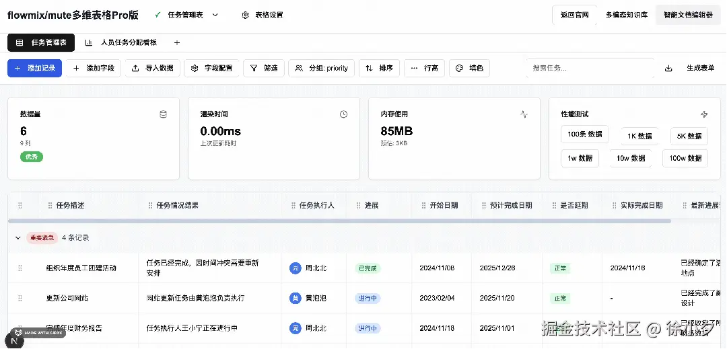This screenshot has width=727, height=349.
Task: Add a new view with the plus tab
Action: click(x=176, y=42)
